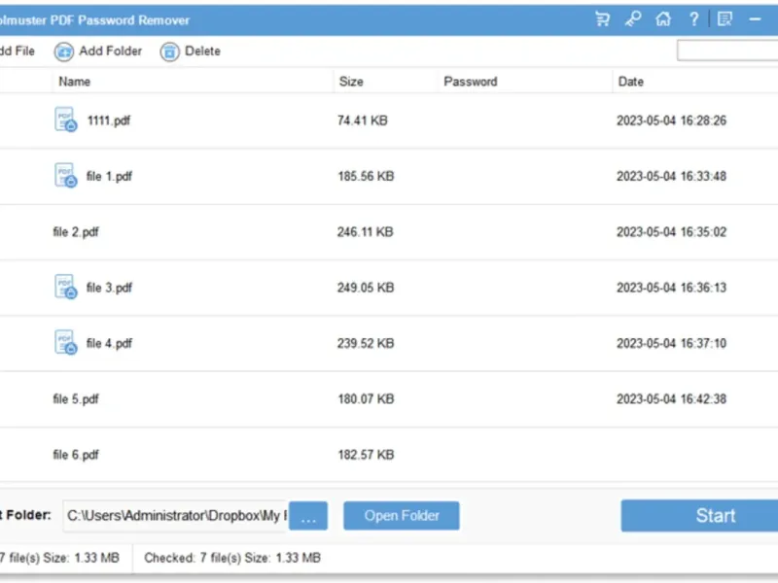This screenshot has width=778, height=583.
Task: Go to the home page icon
Action: [663, 19]
